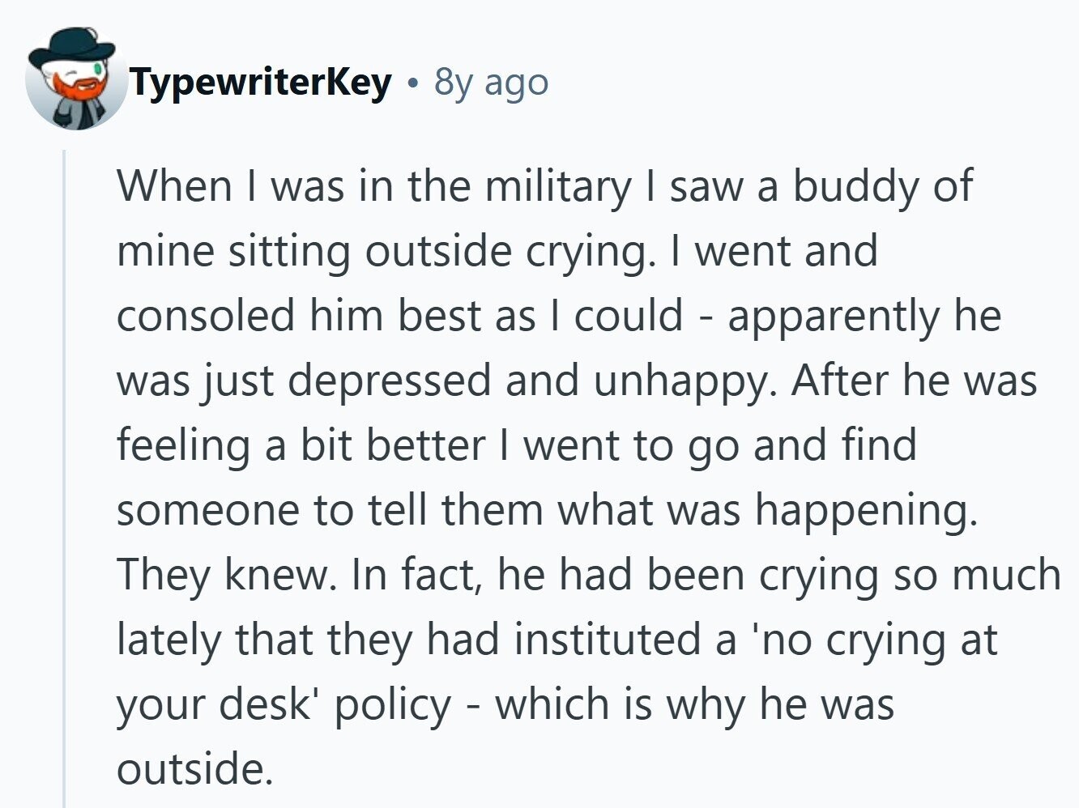Select the word "buddy" in the first line
The height and width of the screenshot is (808, 1079).
coord(854,188)
